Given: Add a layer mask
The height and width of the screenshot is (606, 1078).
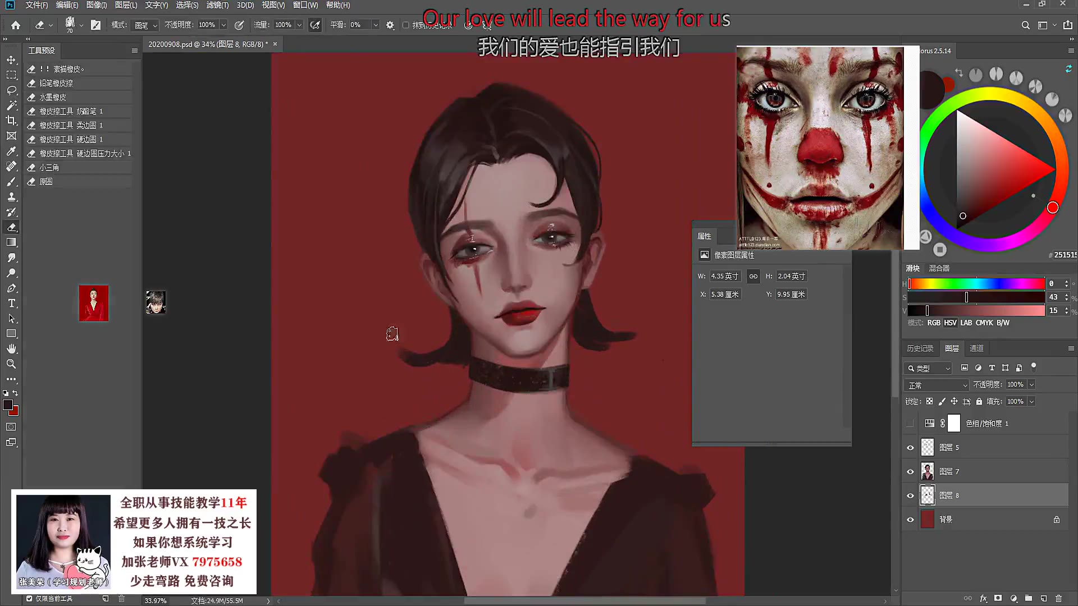Looking at the screenshot, I should [998, 599].
